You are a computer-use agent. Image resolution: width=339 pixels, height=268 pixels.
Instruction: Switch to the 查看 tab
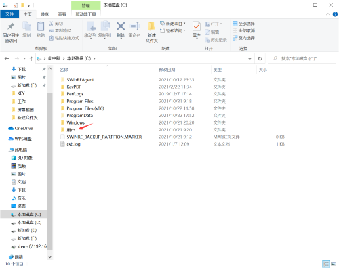[x=62, y=14]
